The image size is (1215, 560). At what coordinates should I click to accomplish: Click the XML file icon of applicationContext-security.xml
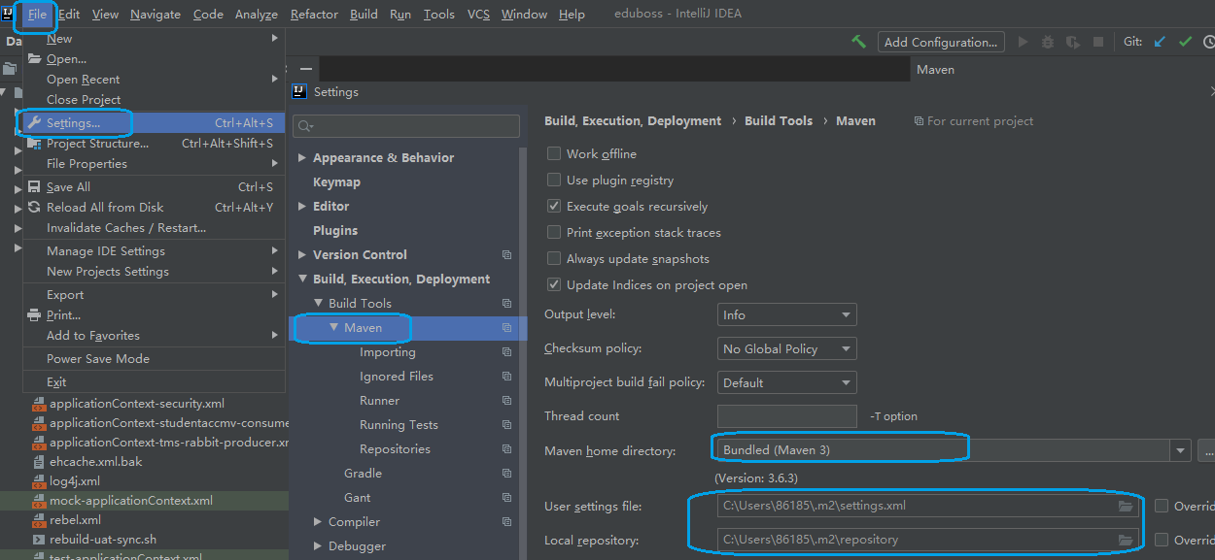point(39,404)
